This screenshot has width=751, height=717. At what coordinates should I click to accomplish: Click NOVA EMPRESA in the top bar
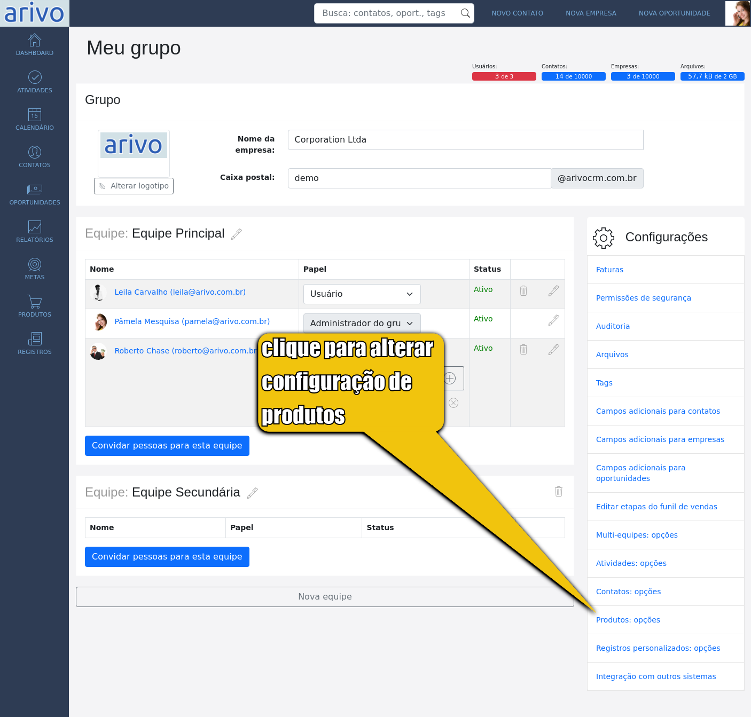click(x=591, y=13)
